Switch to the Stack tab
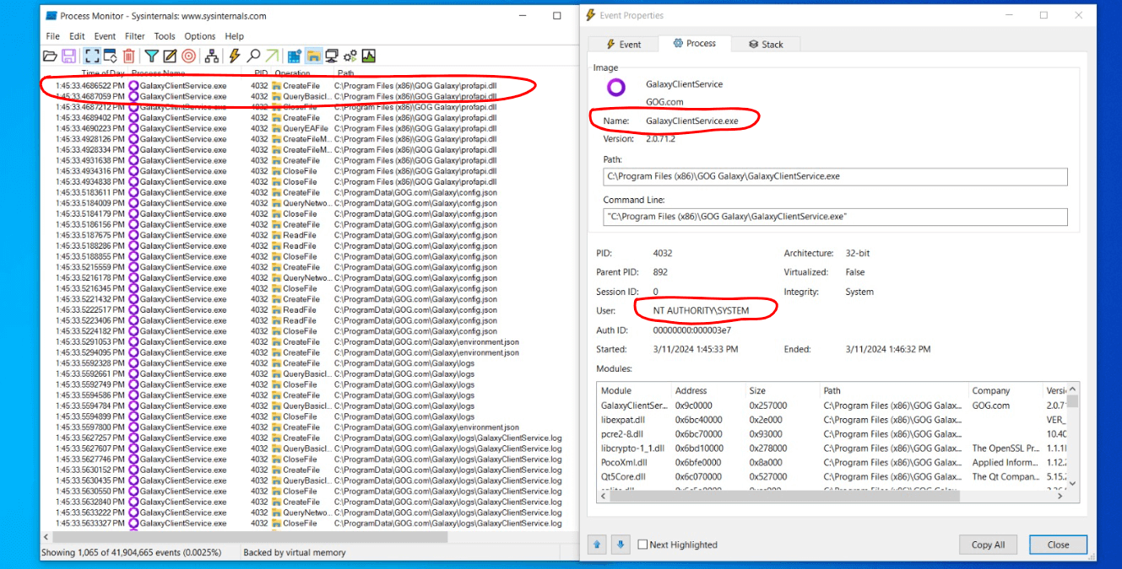This screenshot has width=1122, height=569. 766,45
